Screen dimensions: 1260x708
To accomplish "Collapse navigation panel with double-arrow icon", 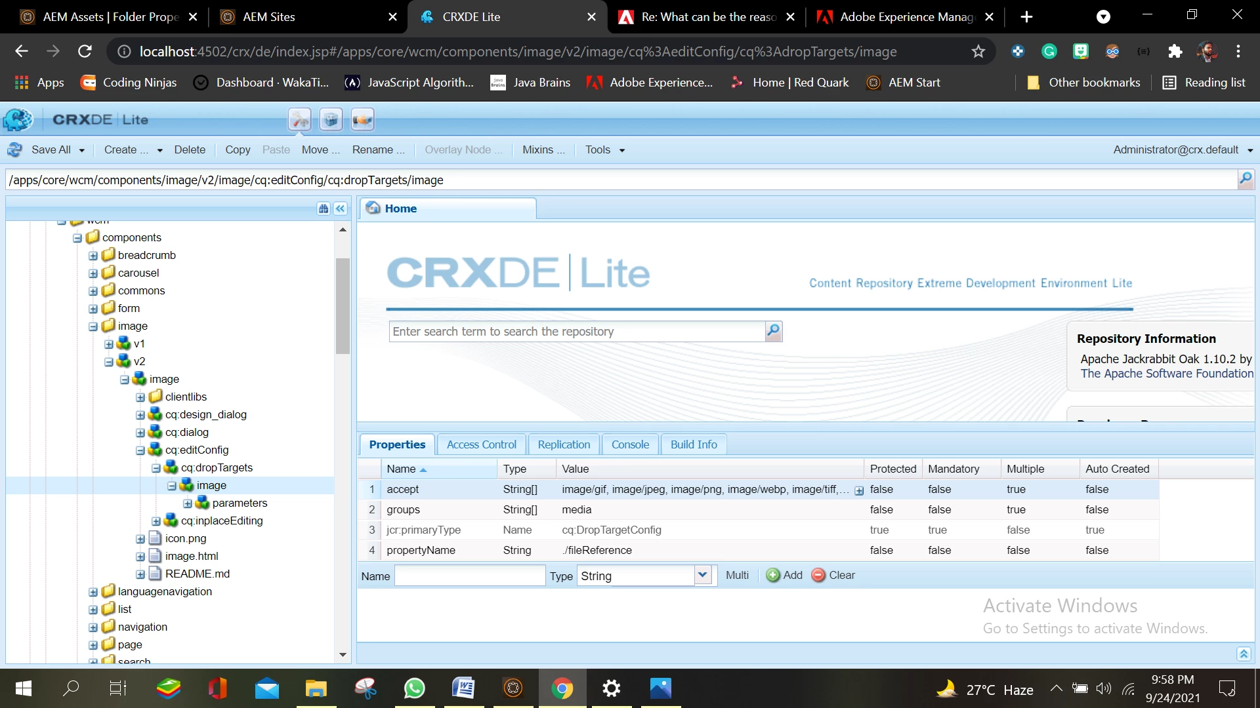I will [x=340, y=208].
